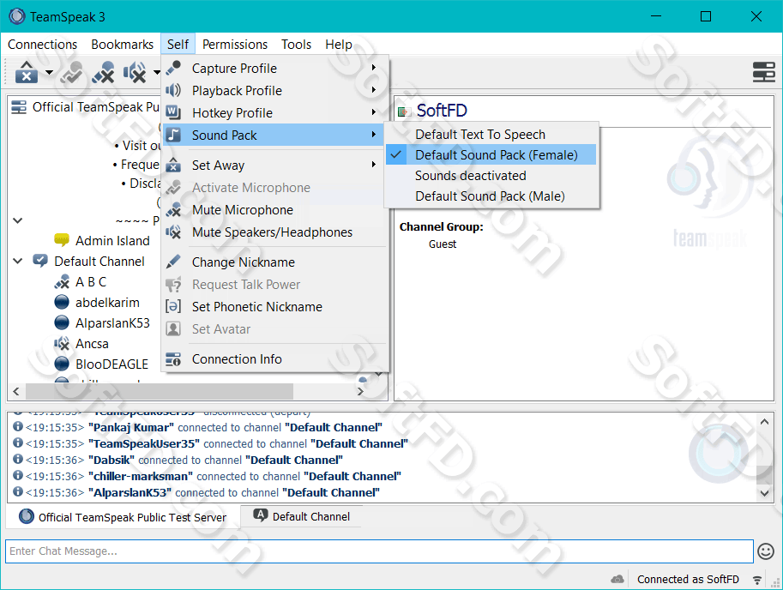Open Playback Profile submenu
The height and width of the screenshot is (590, 783).
coord(274,91)
